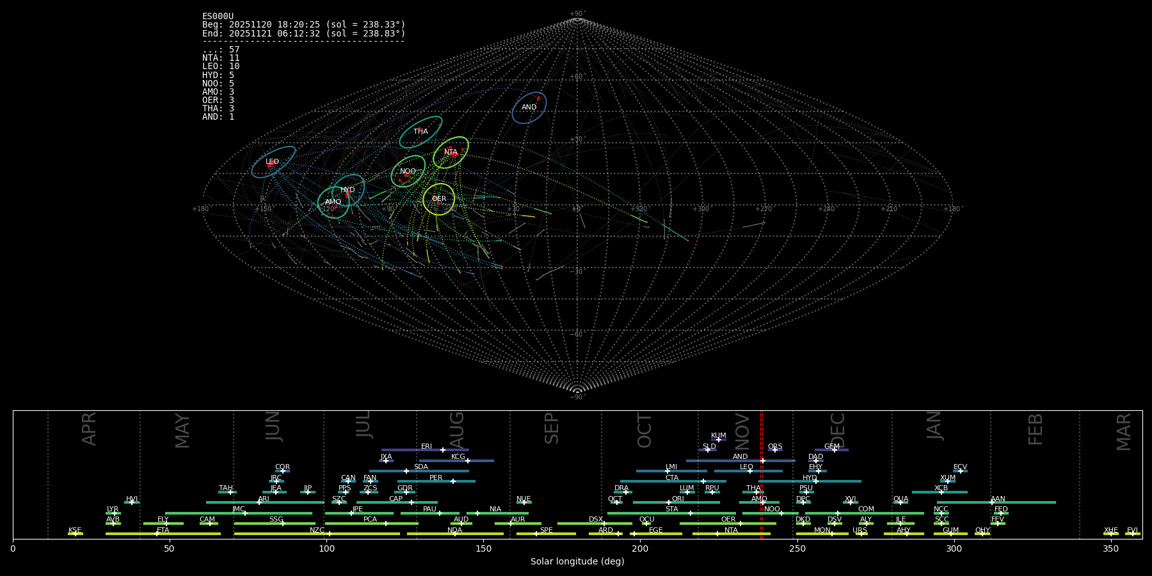This screenshot has height=576, width=1152.
Task: Click the XCB shower bar in timeline
Action: point(940,492)
